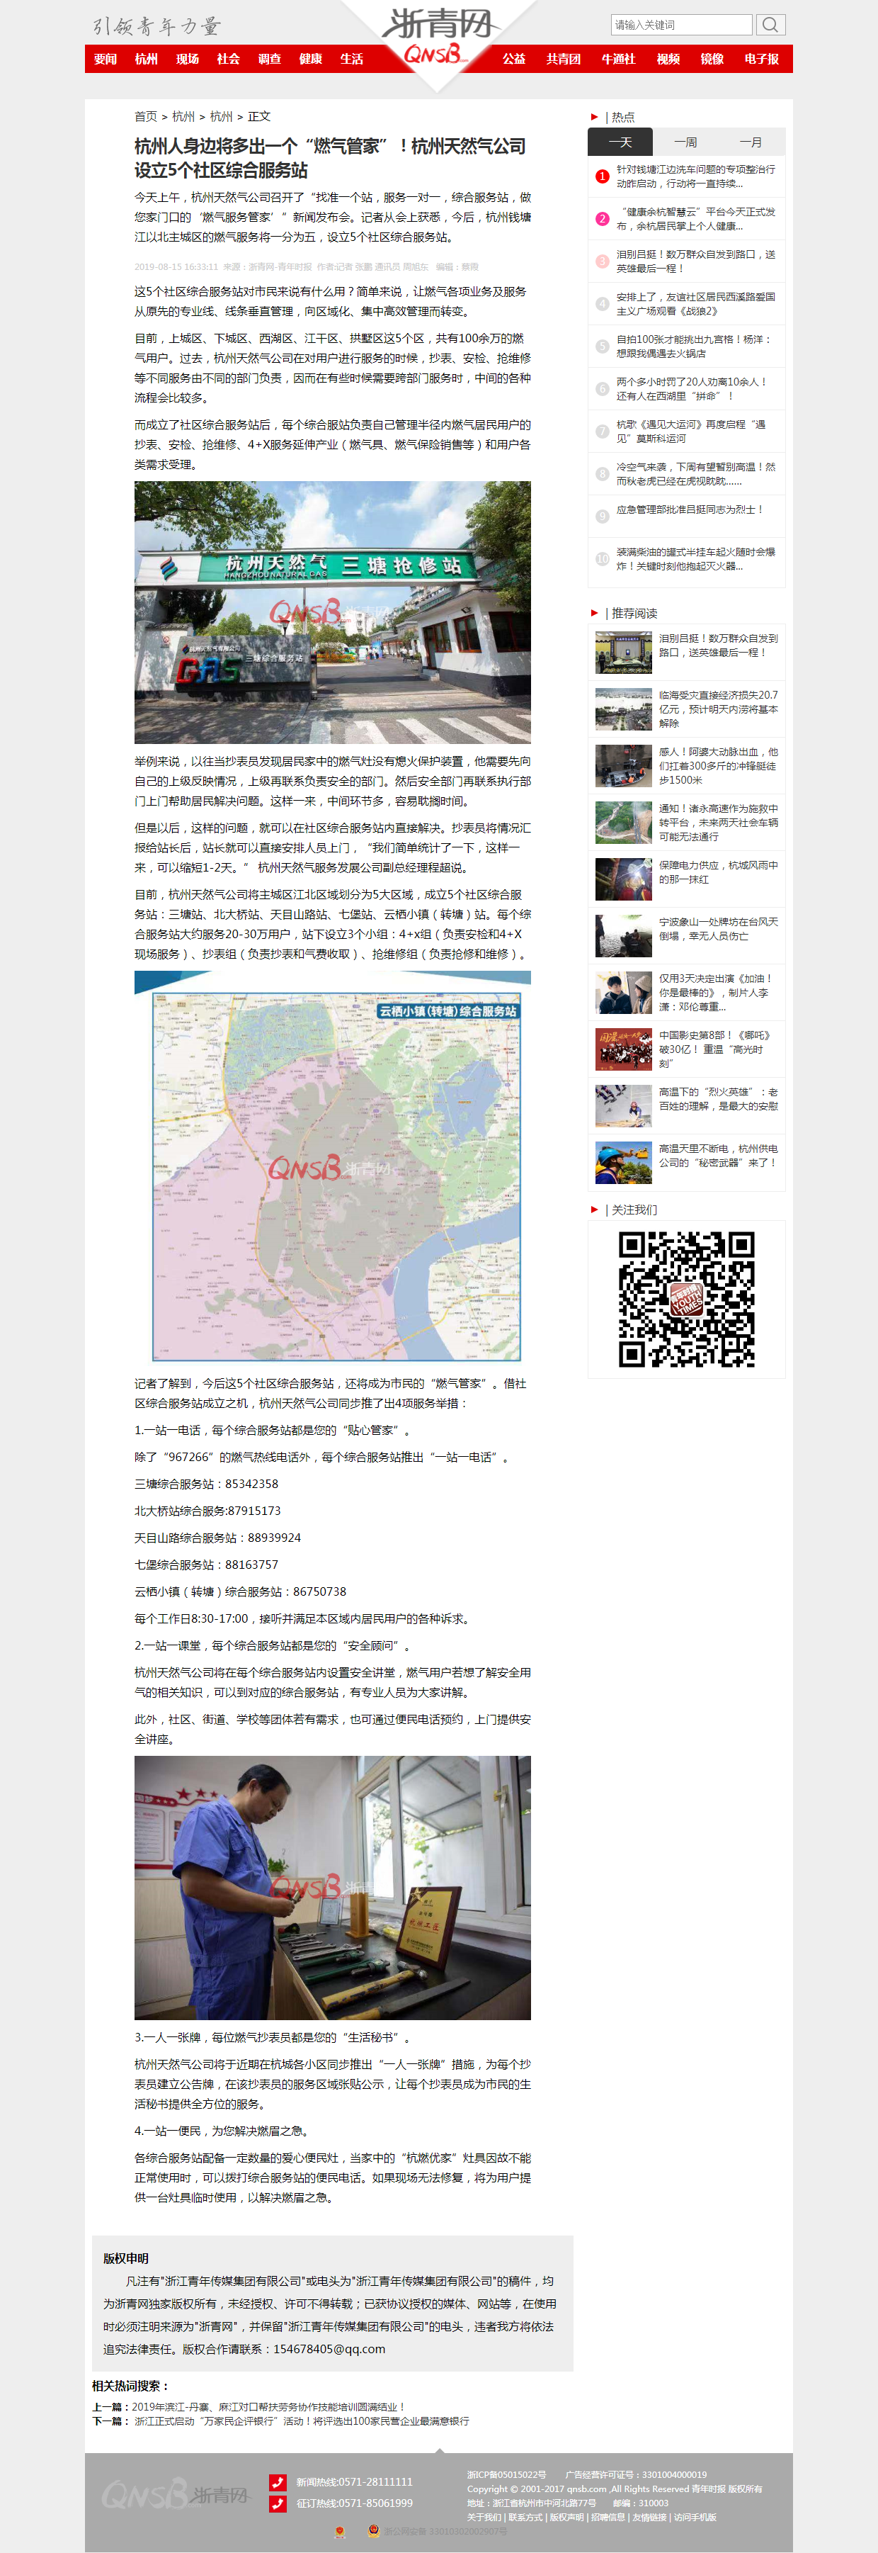878x2553 pixels.
Task: Click thumbnail for 泪别吕挺 recommended article
Action: 624,653
